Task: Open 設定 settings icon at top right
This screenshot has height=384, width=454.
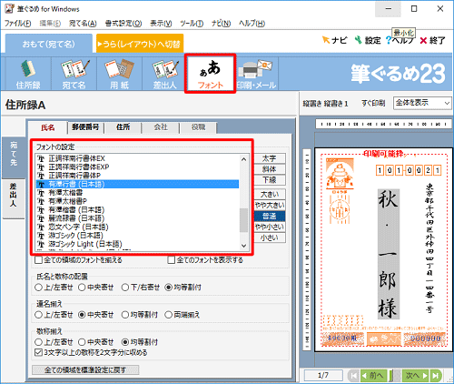Action: (359, 40)
